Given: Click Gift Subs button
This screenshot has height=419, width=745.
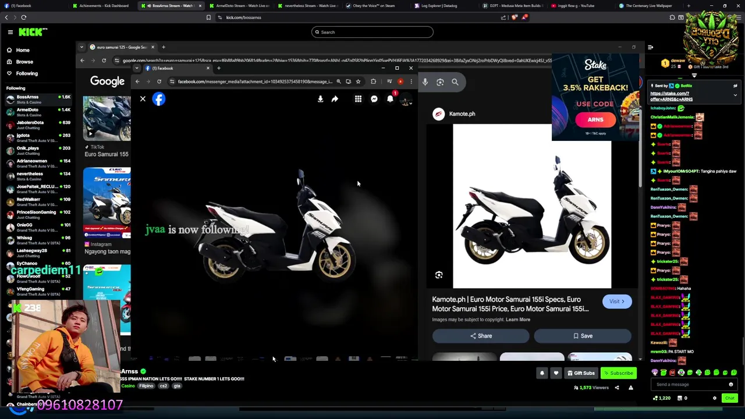Looking at the screenshot, I should (x=581, y=373).
